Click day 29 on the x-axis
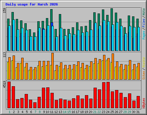 [x=129, y=112]
